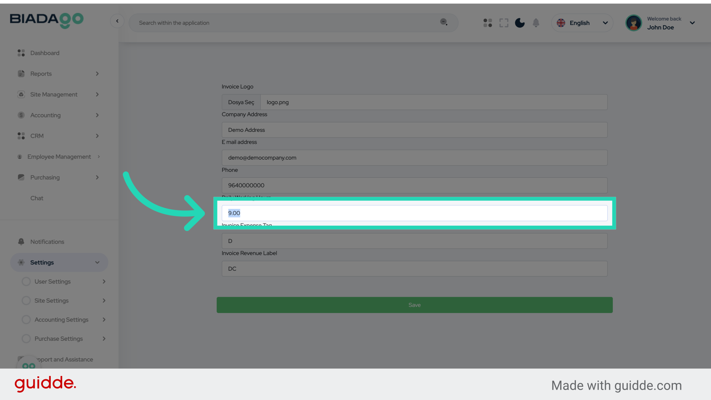Open the Chat menu item
The image size is (711, 400).
[x=37, y=198]
